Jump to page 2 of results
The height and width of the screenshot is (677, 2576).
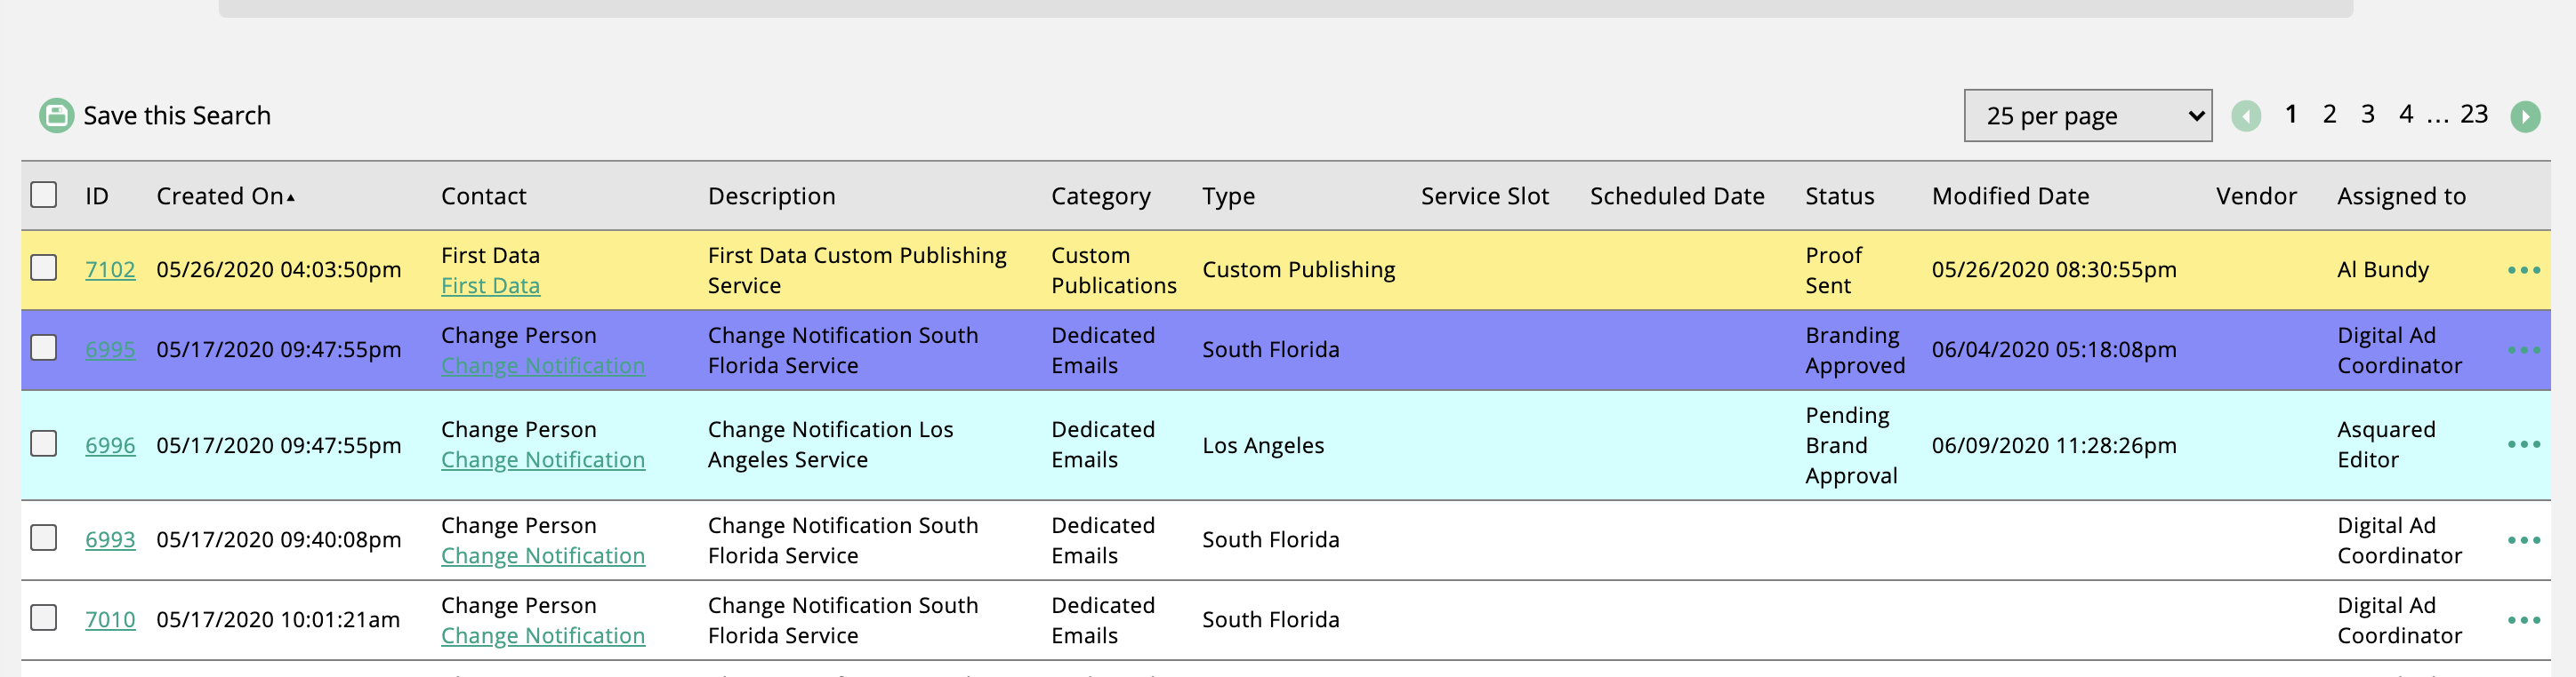pos(2329,114)
